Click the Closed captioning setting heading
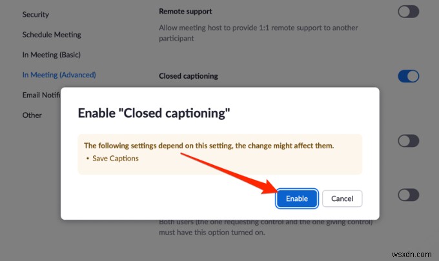 189,76
